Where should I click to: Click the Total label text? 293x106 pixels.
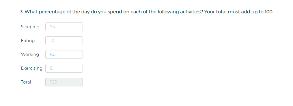point(26,82)
